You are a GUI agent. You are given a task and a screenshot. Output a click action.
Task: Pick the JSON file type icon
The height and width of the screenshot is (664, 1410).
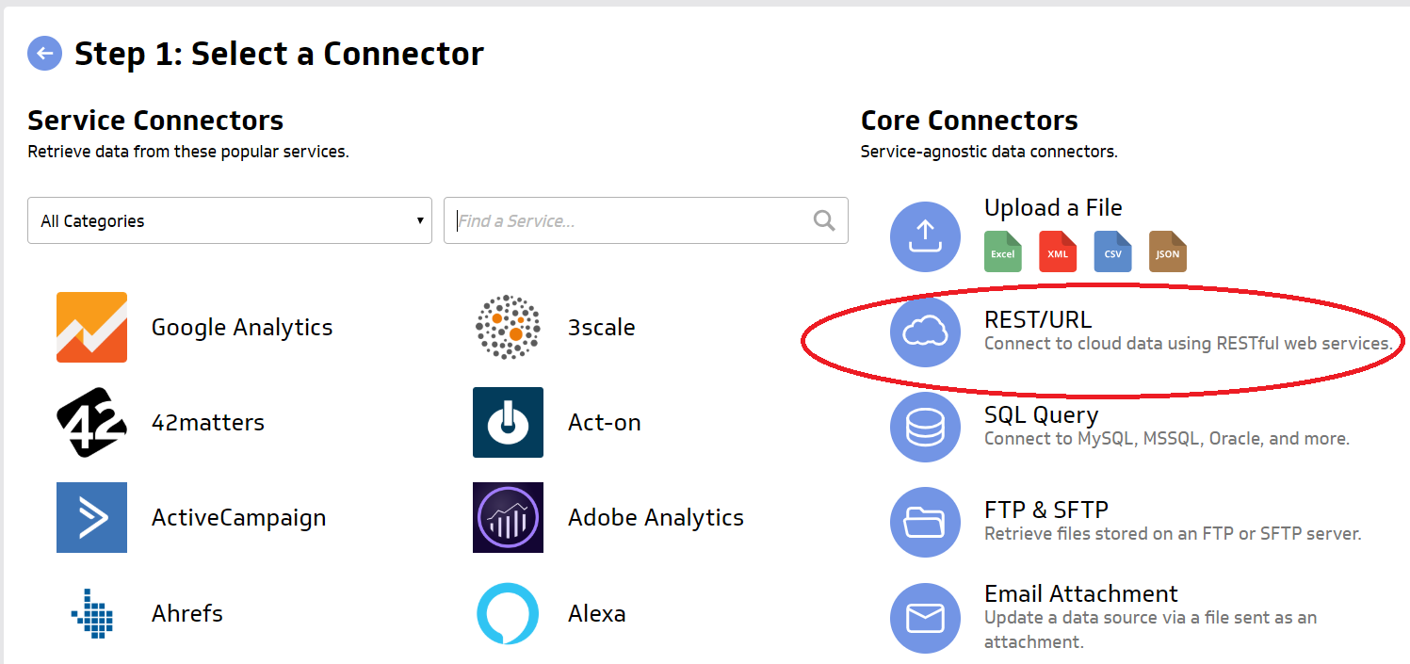pos(1168,251)
